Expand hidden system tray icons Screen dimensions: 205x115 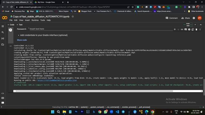(163, 112)
